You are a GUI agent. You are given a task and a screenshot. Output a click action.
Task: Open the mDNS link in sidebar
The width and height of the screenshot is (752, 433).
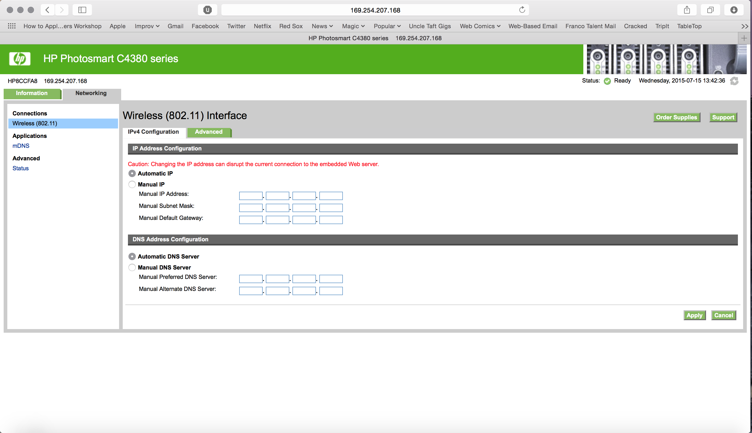tap(21, 146)
